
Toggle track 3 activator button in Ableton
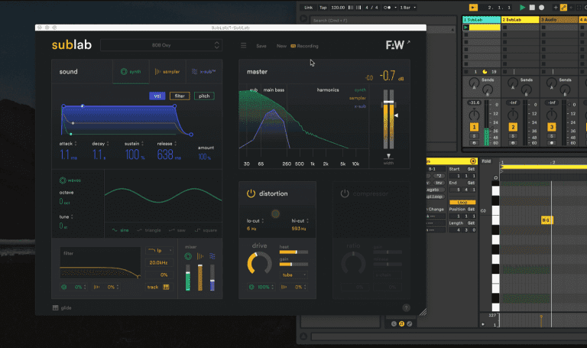pos(551,127)
